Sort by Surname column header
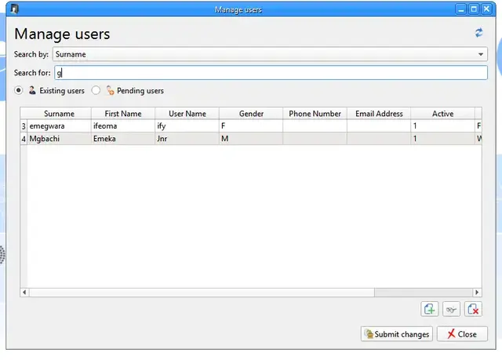 tap(60, 114)
